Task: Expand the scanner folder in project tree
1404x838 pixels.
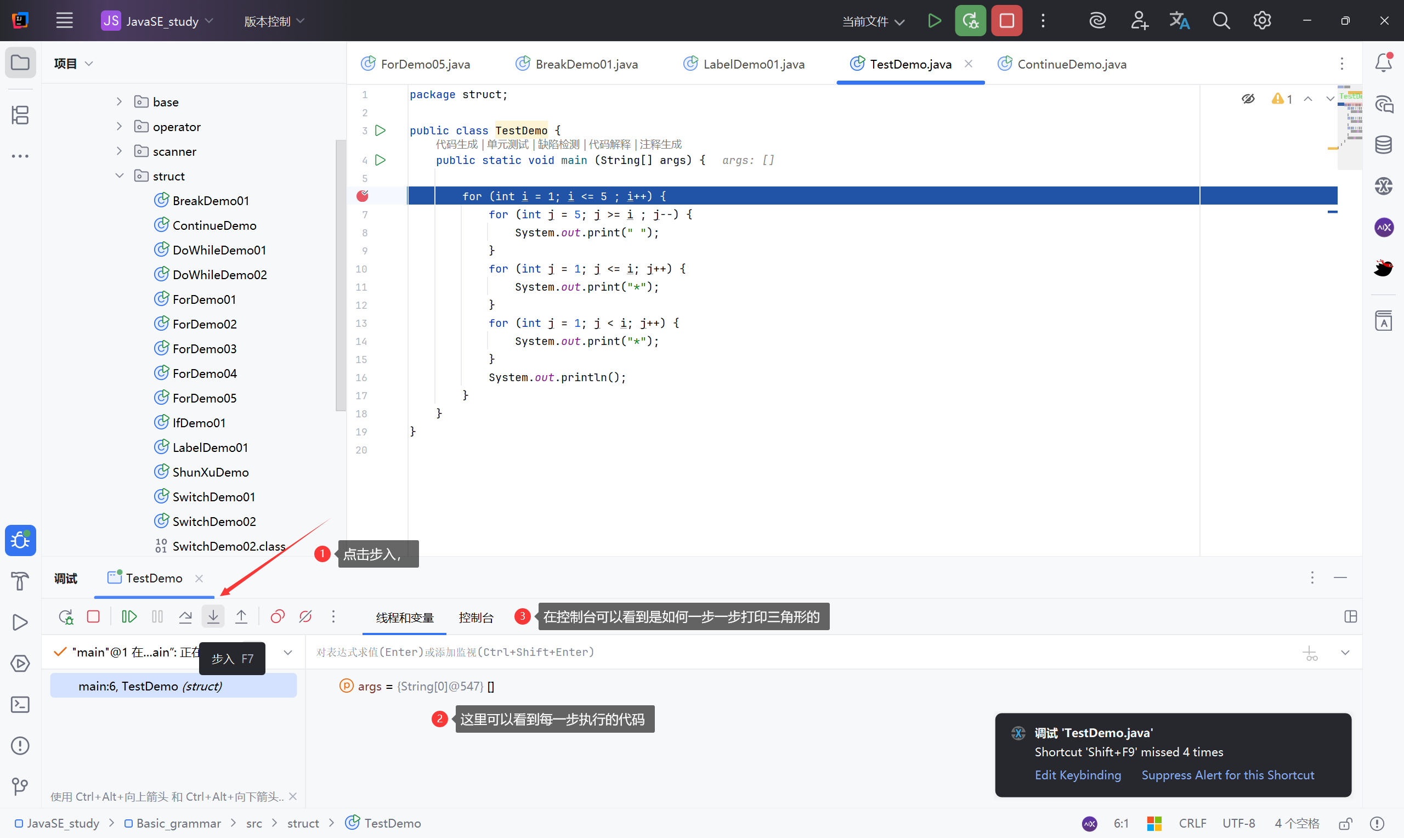Action: [119, 151]
